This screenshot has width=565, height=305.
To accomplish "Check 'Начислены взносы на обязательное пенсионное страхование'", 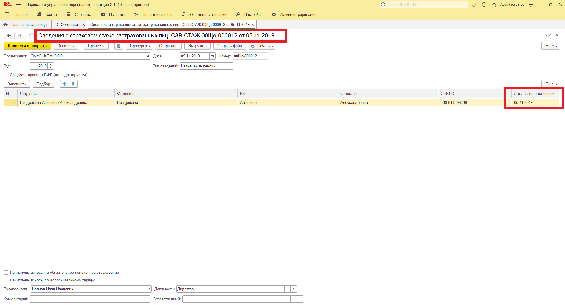I will coord(6,273).
